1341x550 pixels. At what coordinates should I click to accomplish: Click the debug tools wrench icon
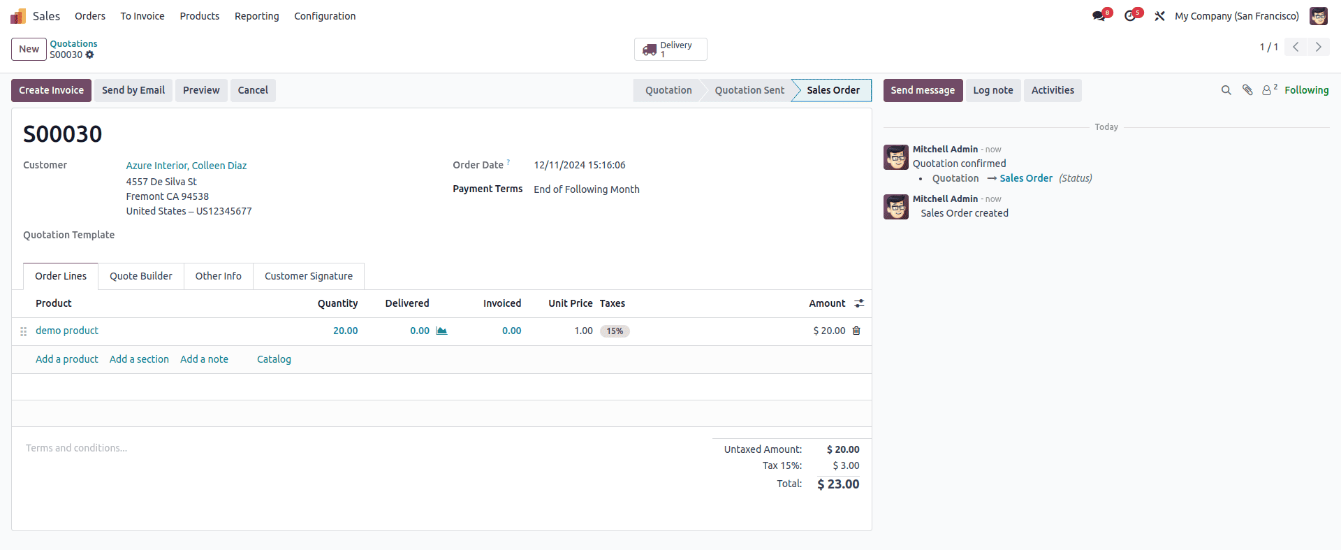(1159, 16)
